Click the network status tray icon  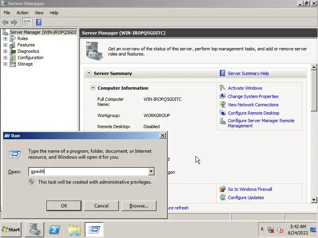(x=271, y=230)
